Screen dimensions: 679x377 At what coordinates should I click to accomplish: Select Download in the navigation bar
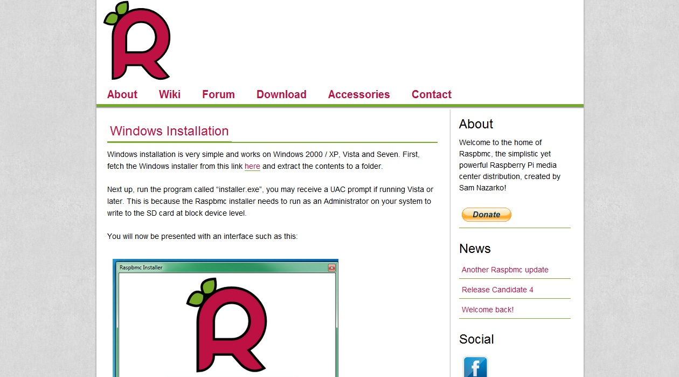click(x=281, y=94)
